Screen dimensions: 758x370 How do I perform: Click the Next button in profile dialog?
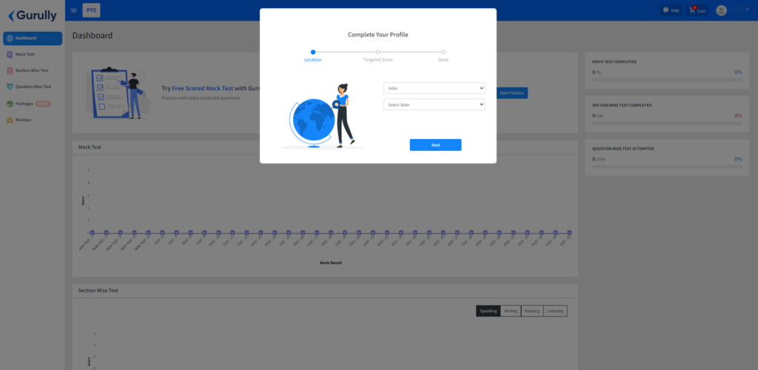[435, 145]
